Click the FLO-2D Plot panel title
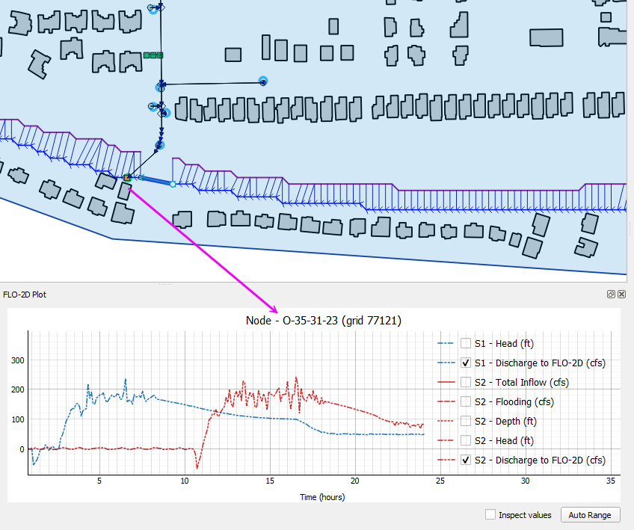Screen dimensions: 634x530 (x=25, y=295)
